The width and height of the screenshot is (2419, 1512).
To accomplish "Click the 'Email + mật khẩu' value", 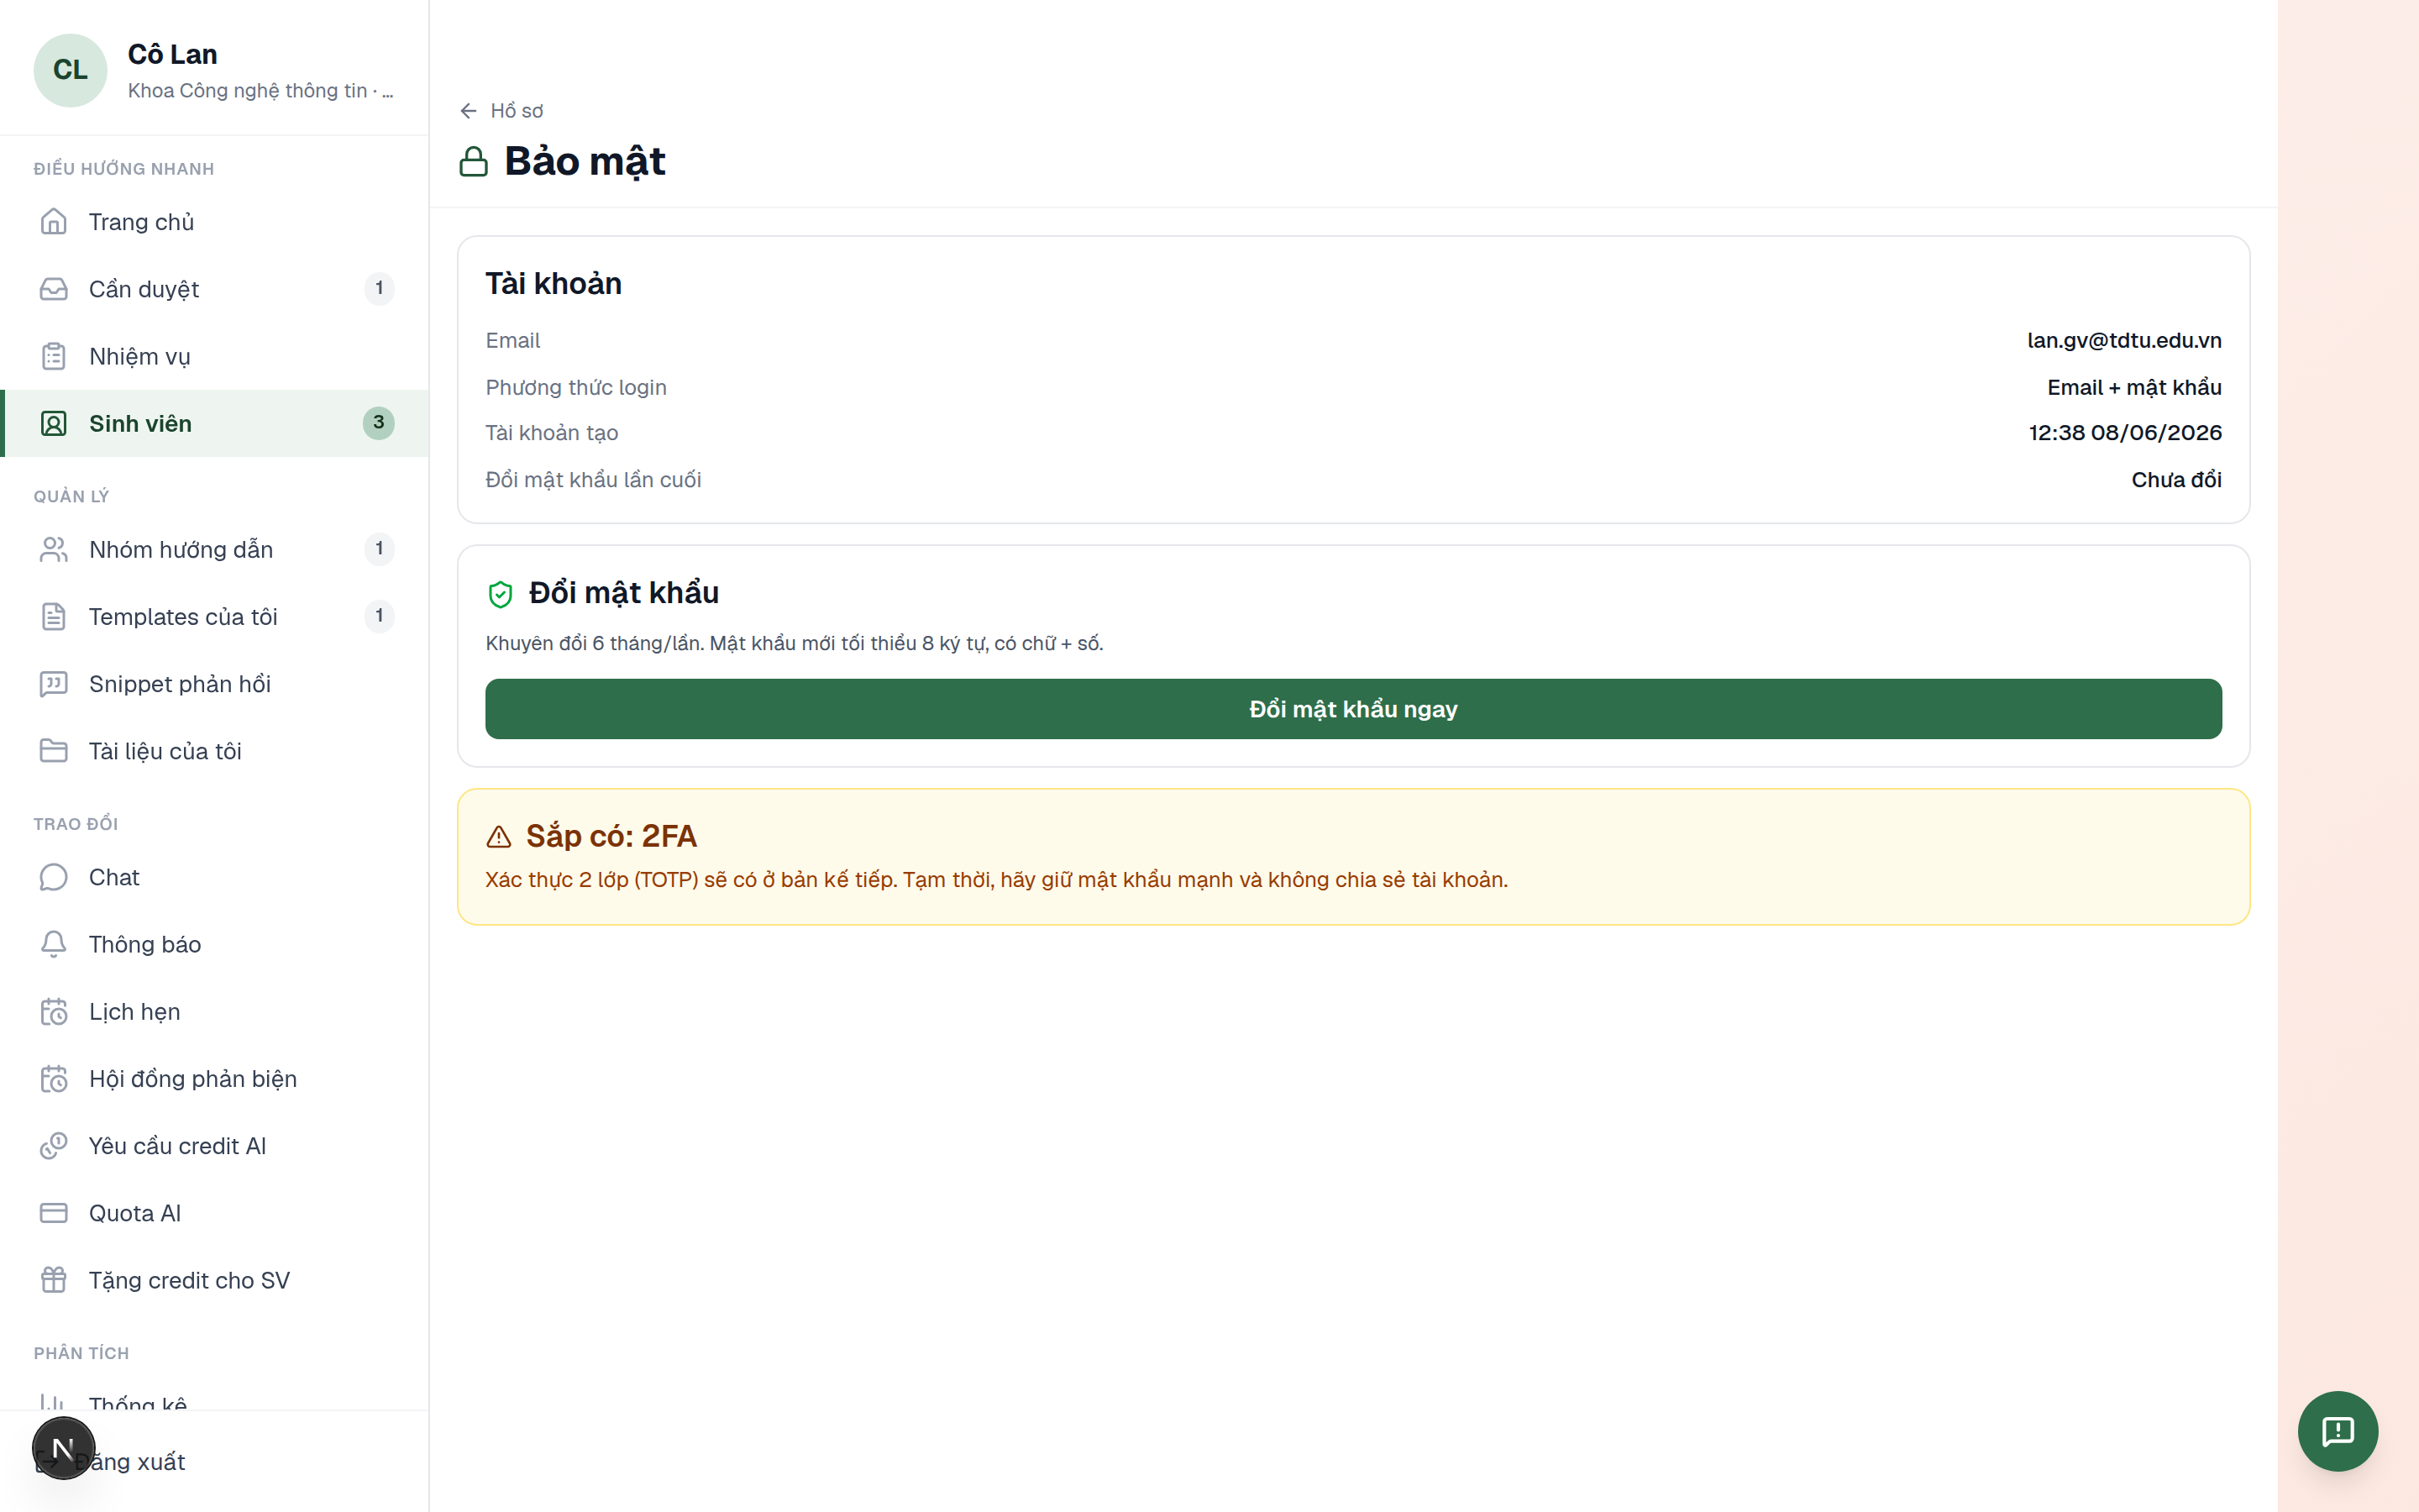I will tap(2134, 387).
